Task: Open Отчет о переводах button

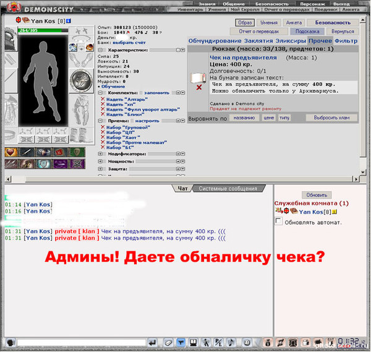Action: 259,32
